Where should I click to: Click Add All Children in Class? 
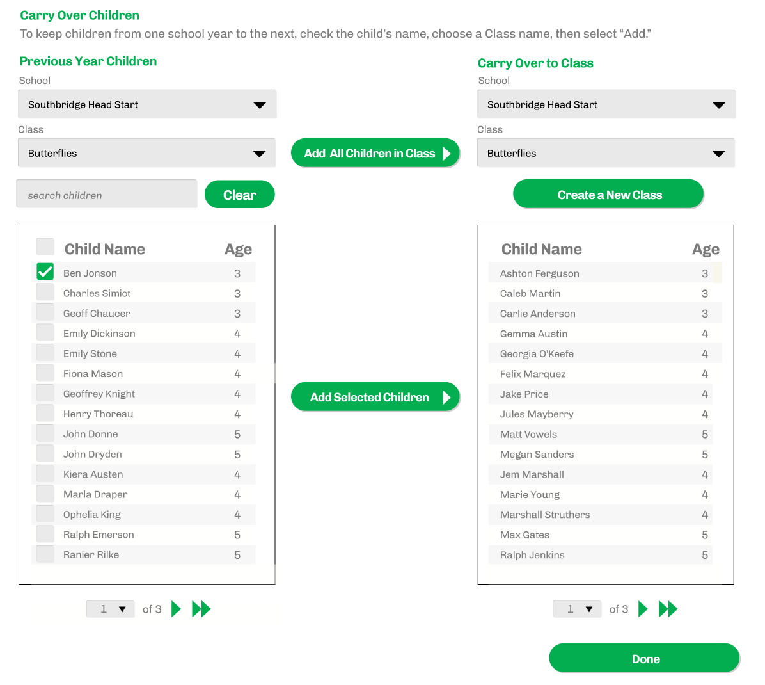click(x=375, y=153)
